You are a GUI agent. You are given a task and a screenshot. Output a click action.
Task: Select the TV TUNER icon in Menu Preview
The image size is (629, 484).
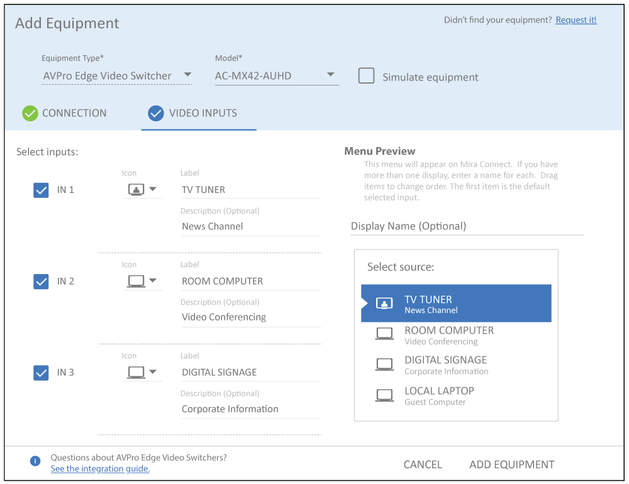point(384,303)
